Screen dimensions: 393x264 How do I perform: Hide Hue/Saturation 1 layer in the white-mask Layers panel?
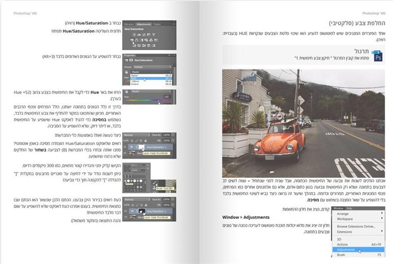tap(125, 147)
